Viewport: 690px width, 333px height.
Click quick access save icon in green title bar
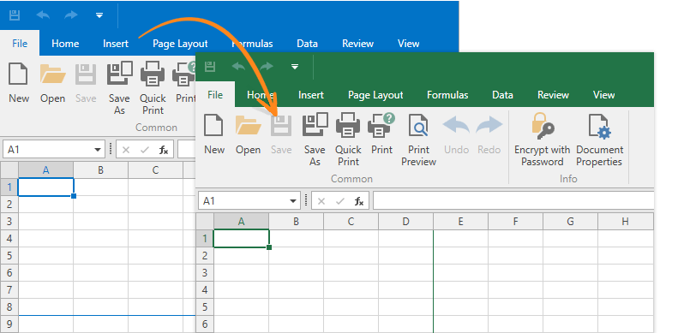[210, 67]
